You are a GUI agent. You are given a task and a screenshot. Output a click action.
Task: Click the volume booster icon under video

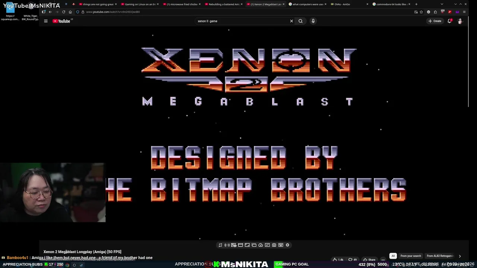click(227, 245)
